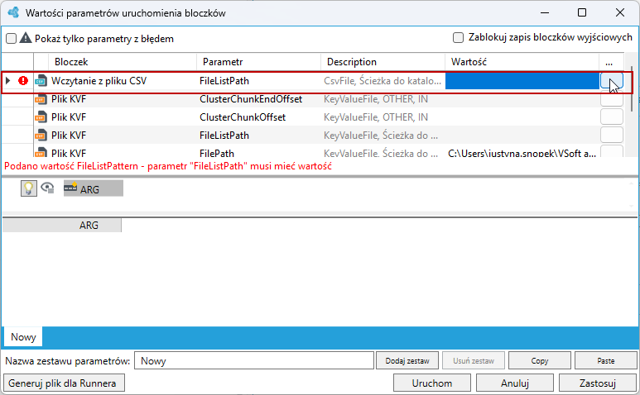Minimize the dialog window
Viewport: 640px width, 395px height.
point(545,12)
